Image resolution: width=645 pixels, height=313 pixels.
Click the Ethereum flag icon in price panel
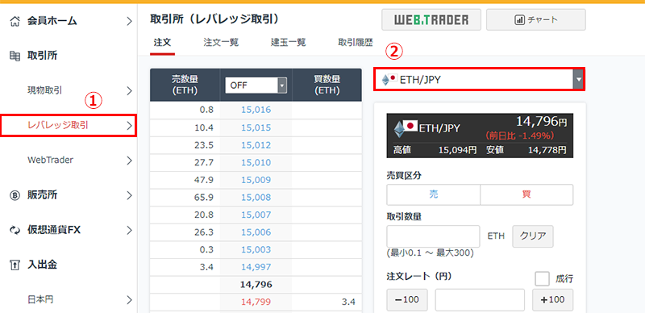pos(406,128)
